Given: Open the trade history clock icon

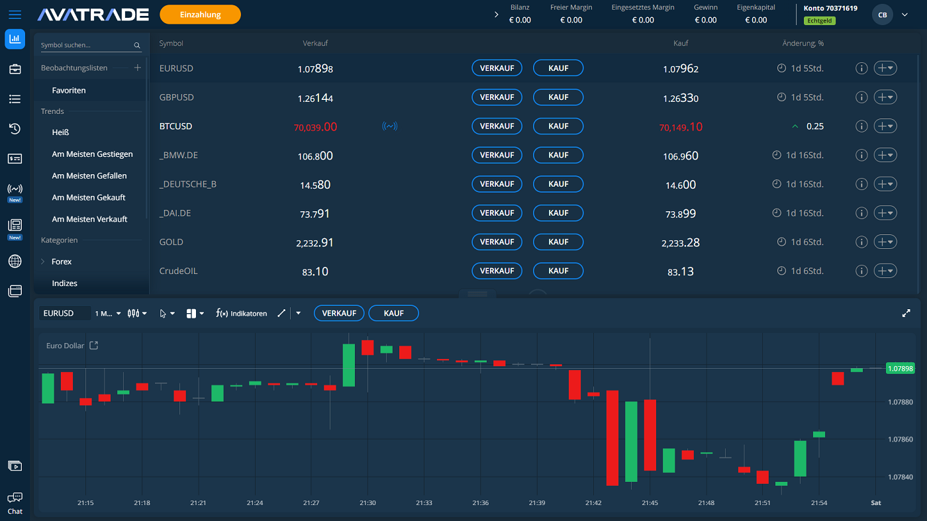Looking at the screenshot, I should click(x=15, y=128).
